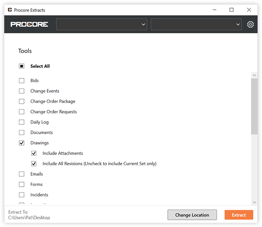Click the scrollbar up arrow
The width and height of the screenshot is (262, 227).
click(x=254, y=75)
